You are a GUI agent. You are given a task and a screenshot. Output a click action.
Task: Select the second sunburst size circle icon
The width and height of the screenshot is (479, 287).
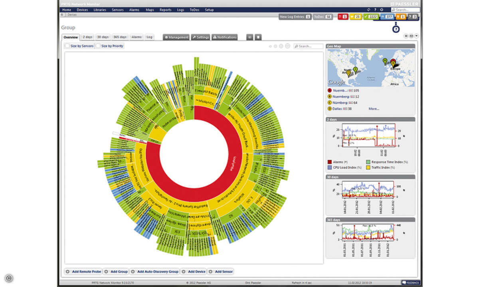(275, 46)
